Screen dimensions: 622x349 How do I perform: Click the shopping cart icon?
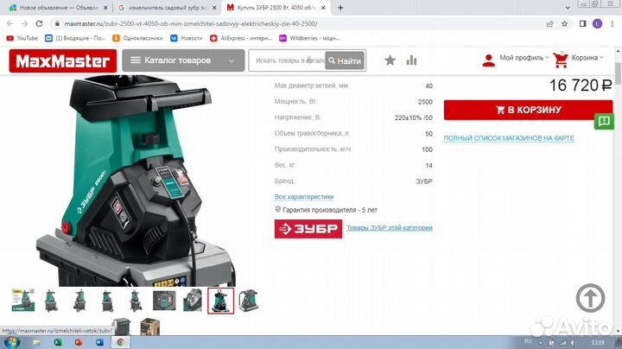[561, 59]
